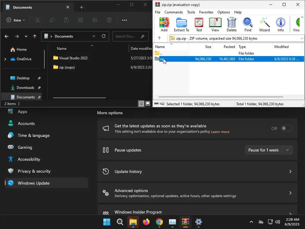Open See more ellipsis in File Explorer
The height and width of the screenshot is (229, 305).
click(x=124, y=20)
